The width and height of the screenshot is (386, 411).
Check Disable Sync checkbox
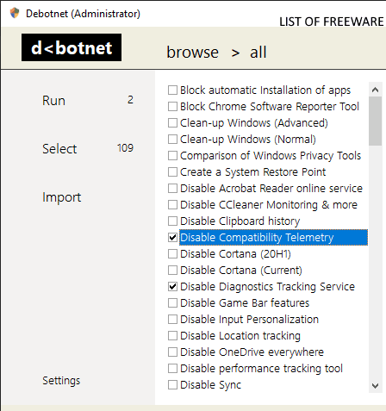[x=172, y=384]
